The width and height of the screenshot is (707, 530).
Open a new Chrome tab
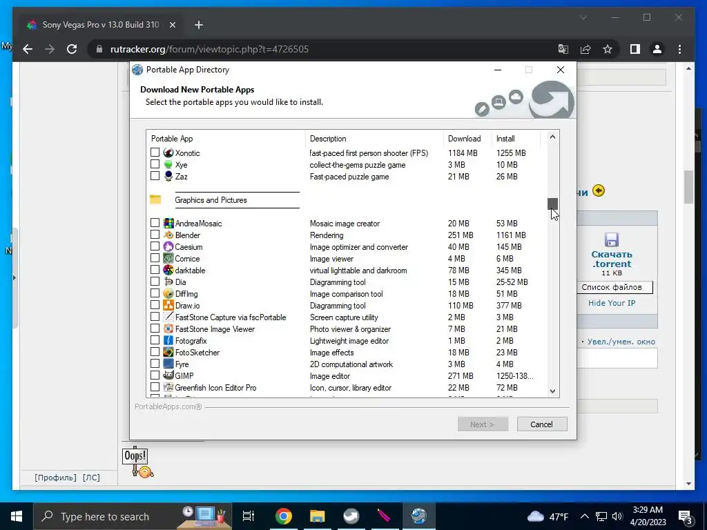198,26
